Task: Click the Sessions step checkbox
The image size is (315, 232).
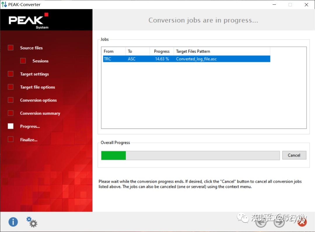Action: coord(23,61)
